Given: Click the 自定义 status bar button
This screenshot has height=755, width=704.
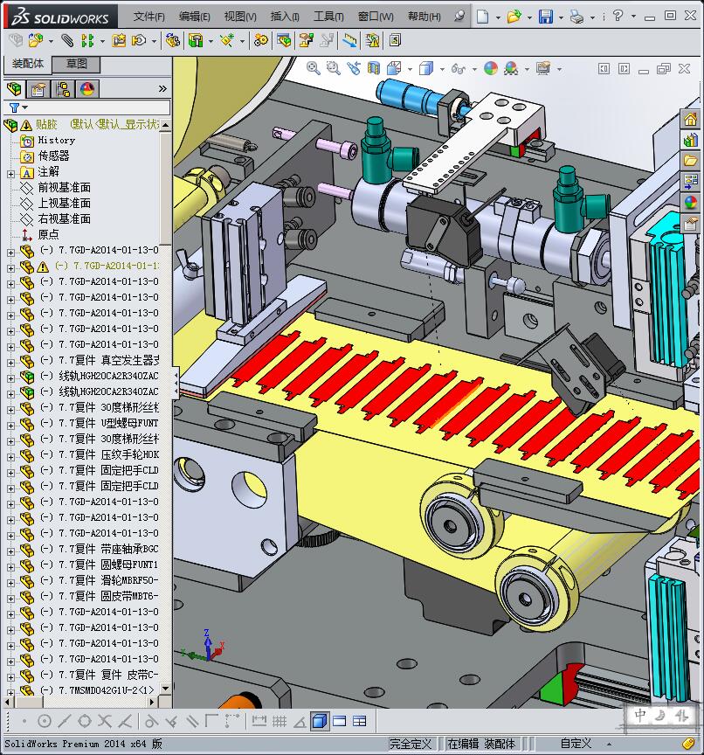Looking at the screenshot, I should [576, 744].
